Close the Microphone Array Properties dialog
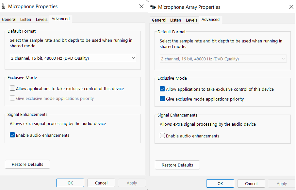Image resolution: width=296 pixels, height=190 pixels. pos(291,7)
